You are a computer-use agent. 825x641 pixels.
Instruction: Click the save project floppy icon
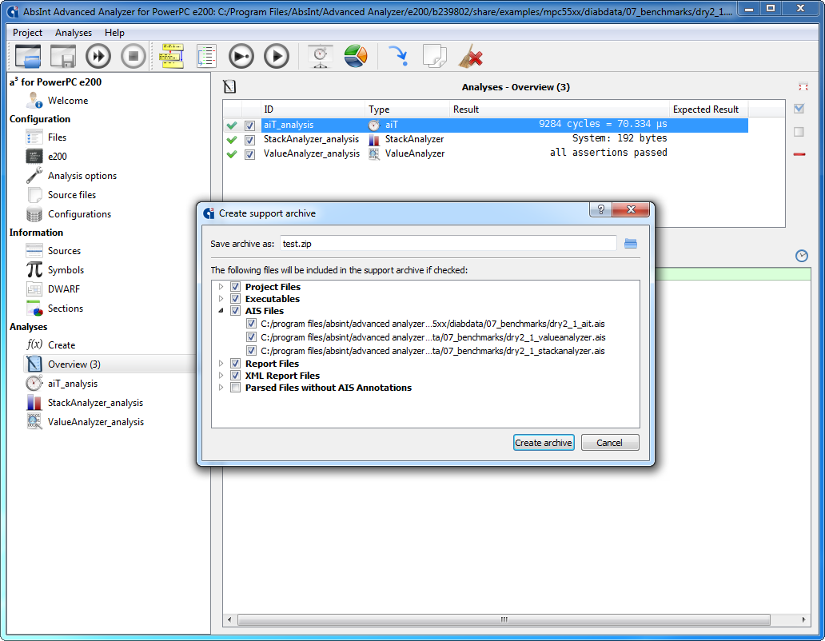(x=62, y=56)
